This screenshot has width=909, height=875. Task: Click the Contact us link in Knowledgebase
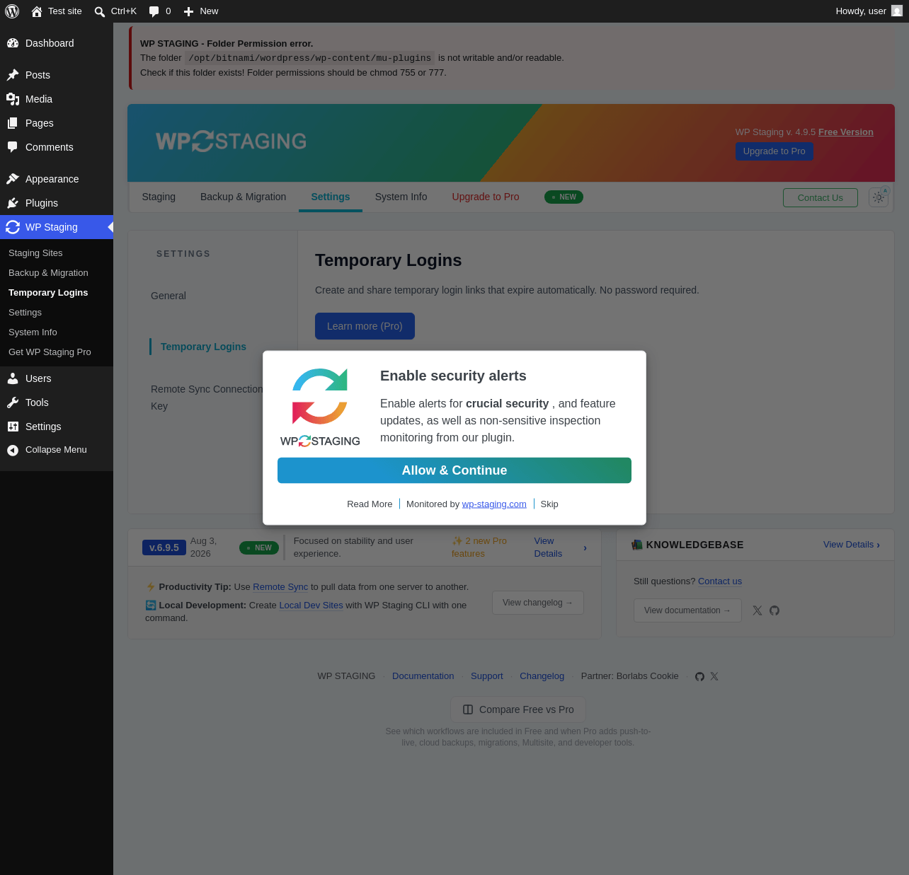[x=720, y=581]
